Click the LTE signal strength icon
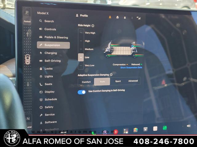This screenshot has width=197, height=147. (139, 18)
